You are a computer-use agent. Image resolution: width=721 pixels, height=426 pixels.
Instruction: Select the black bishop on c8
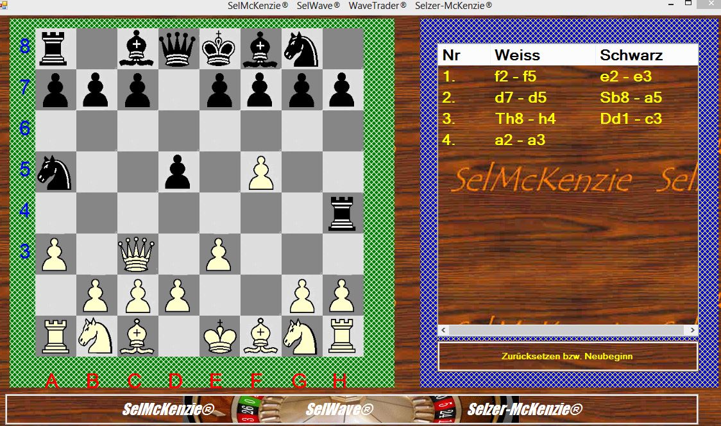point(137,49)
